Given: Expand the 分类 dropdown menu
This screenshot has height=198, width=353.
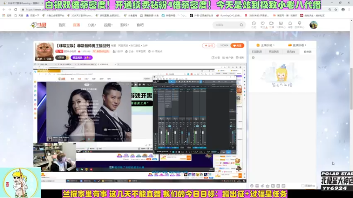Looking at the screenshot, I should (x=92, y=25).
